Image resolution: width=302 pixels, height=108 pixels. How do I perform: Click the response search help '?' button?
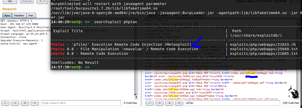[149, 103]
